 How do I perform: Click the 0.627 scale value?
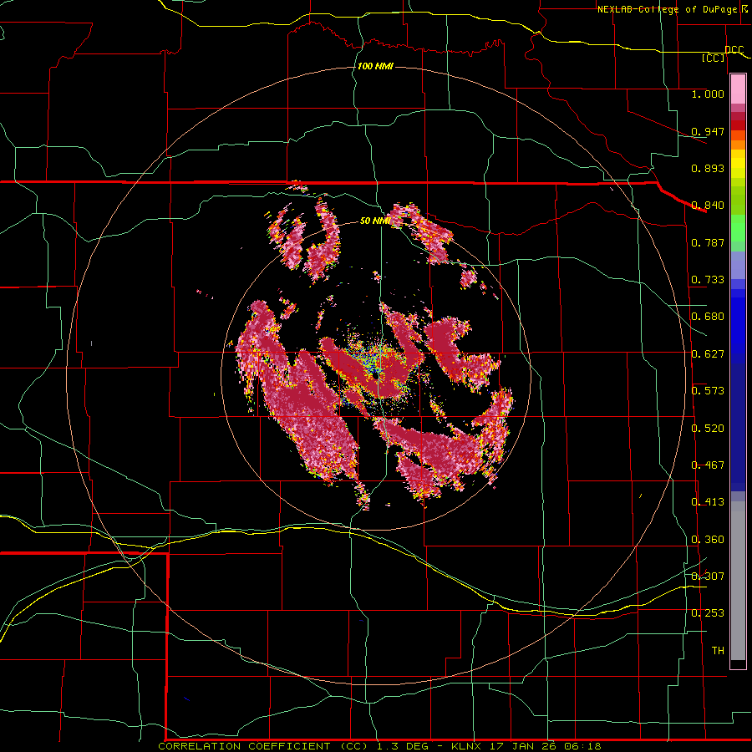point(708,353)
